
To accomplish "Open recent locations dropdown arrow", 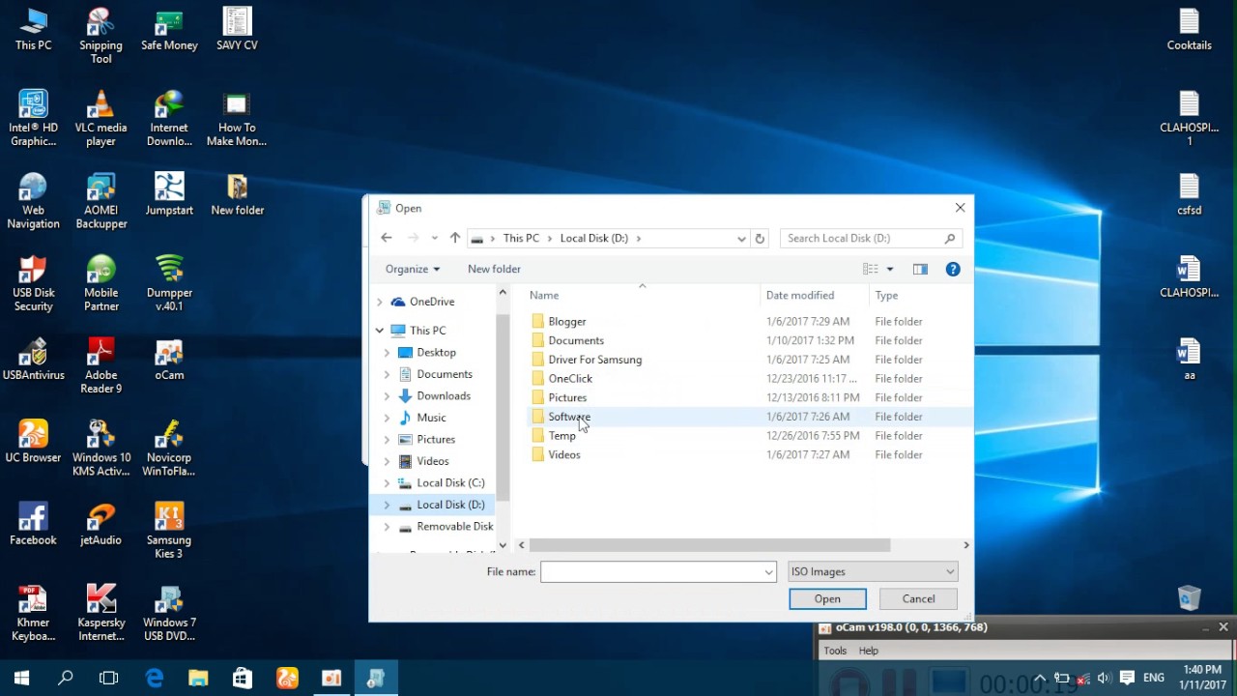I will point(435,238).
